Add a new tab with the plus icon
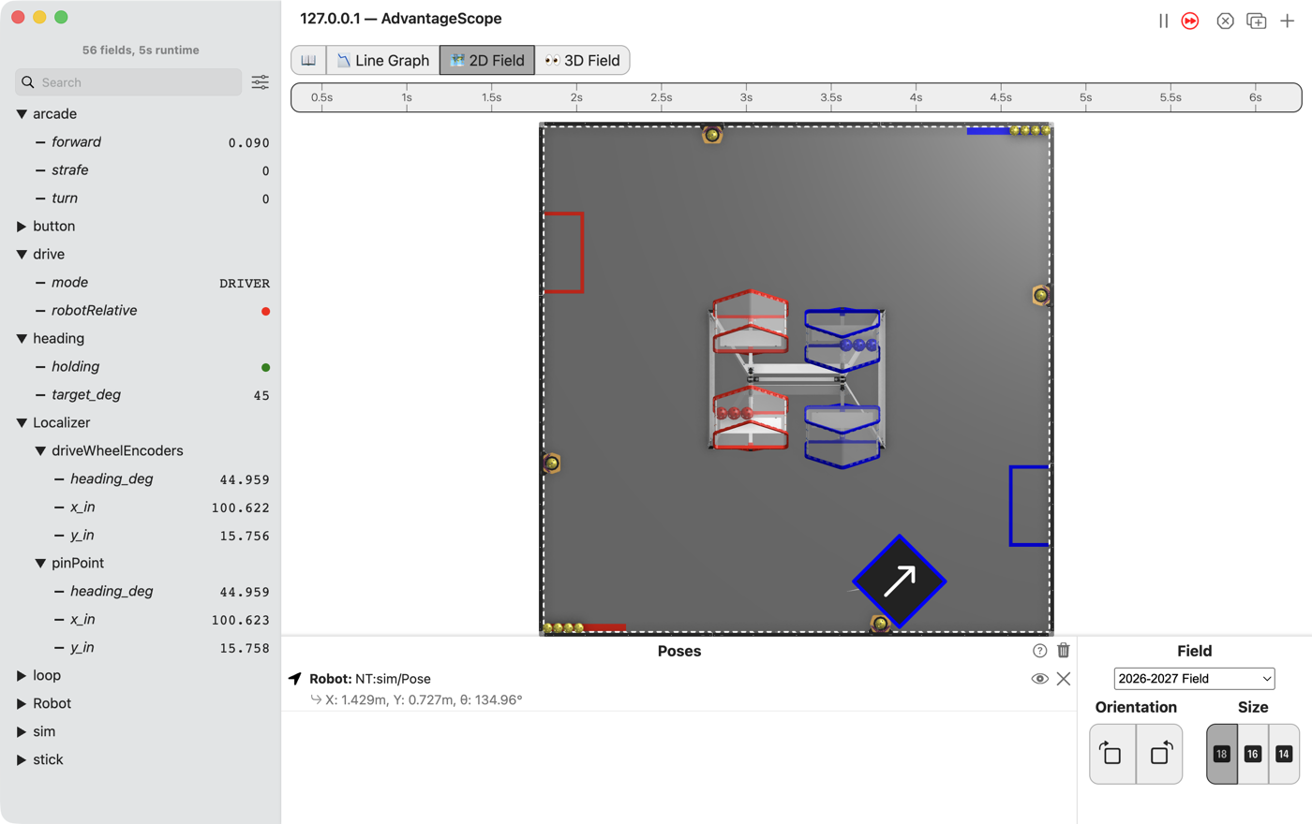 [1288, 21]
